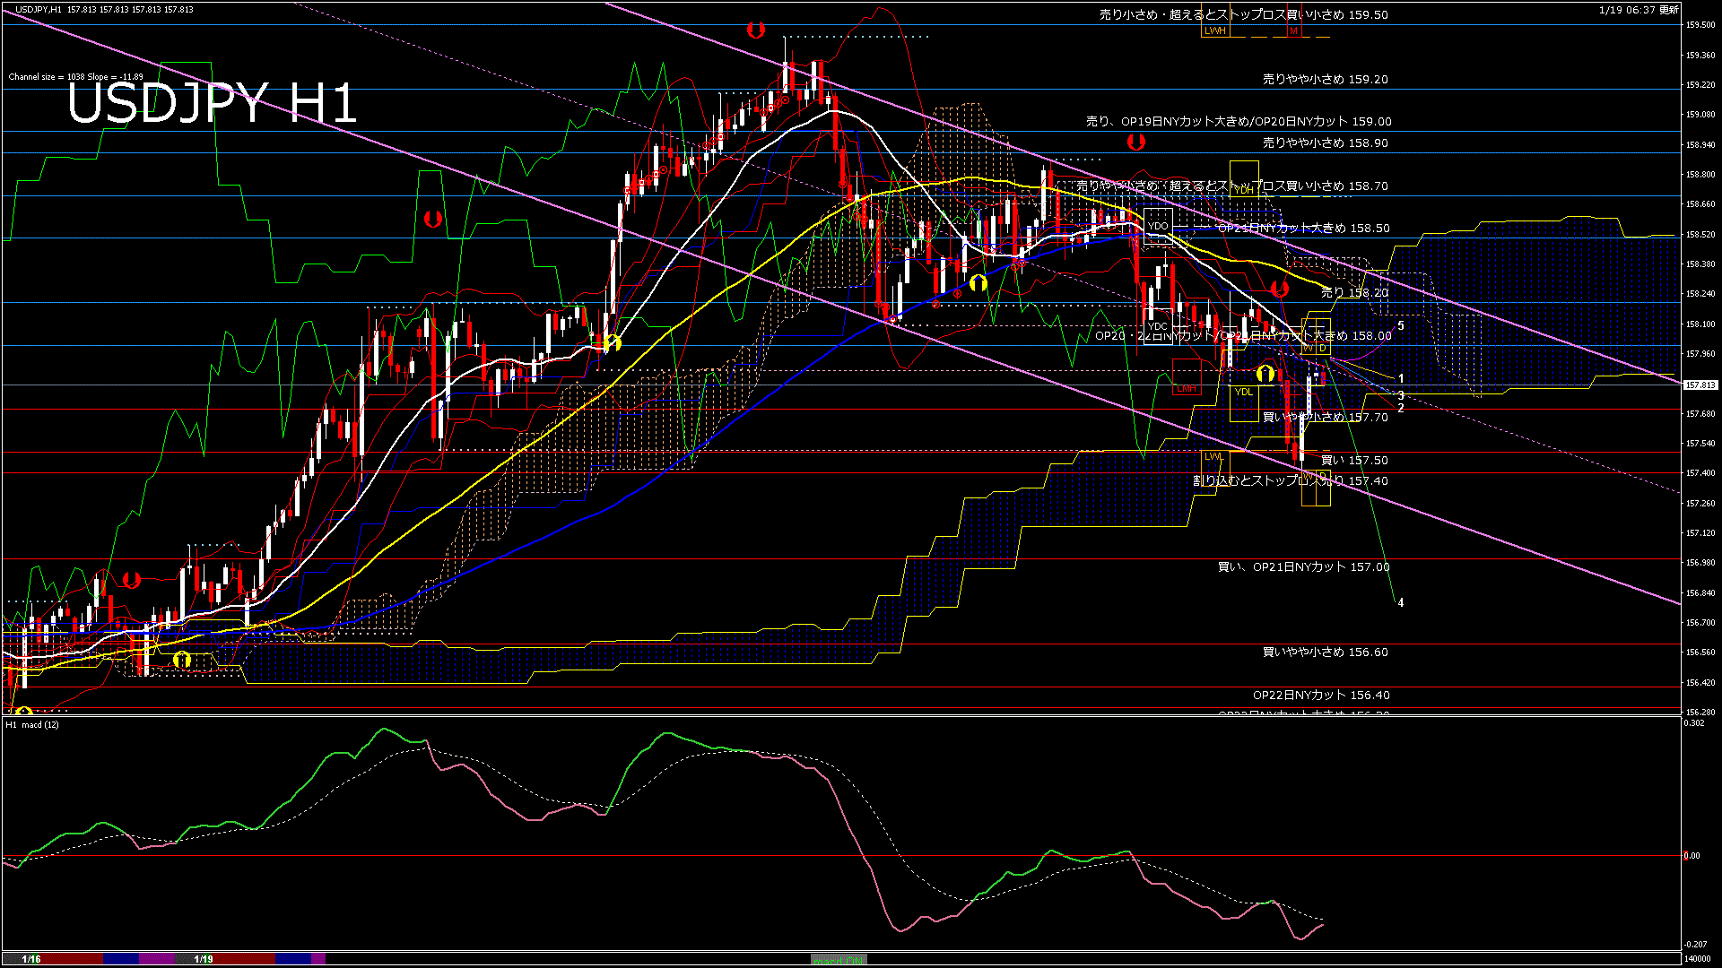Click the 買い 157.50 price label
The height and width of the screenshot is (968, 1722).
pyautogui.click(x=1353, y=460)
